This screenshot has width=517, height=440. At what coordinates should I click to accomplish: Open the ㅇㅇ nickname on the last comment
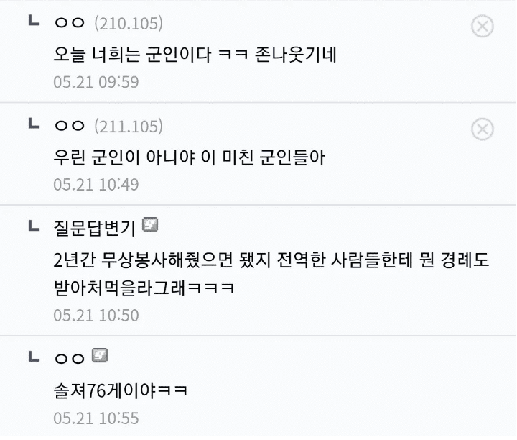point(70,359)
